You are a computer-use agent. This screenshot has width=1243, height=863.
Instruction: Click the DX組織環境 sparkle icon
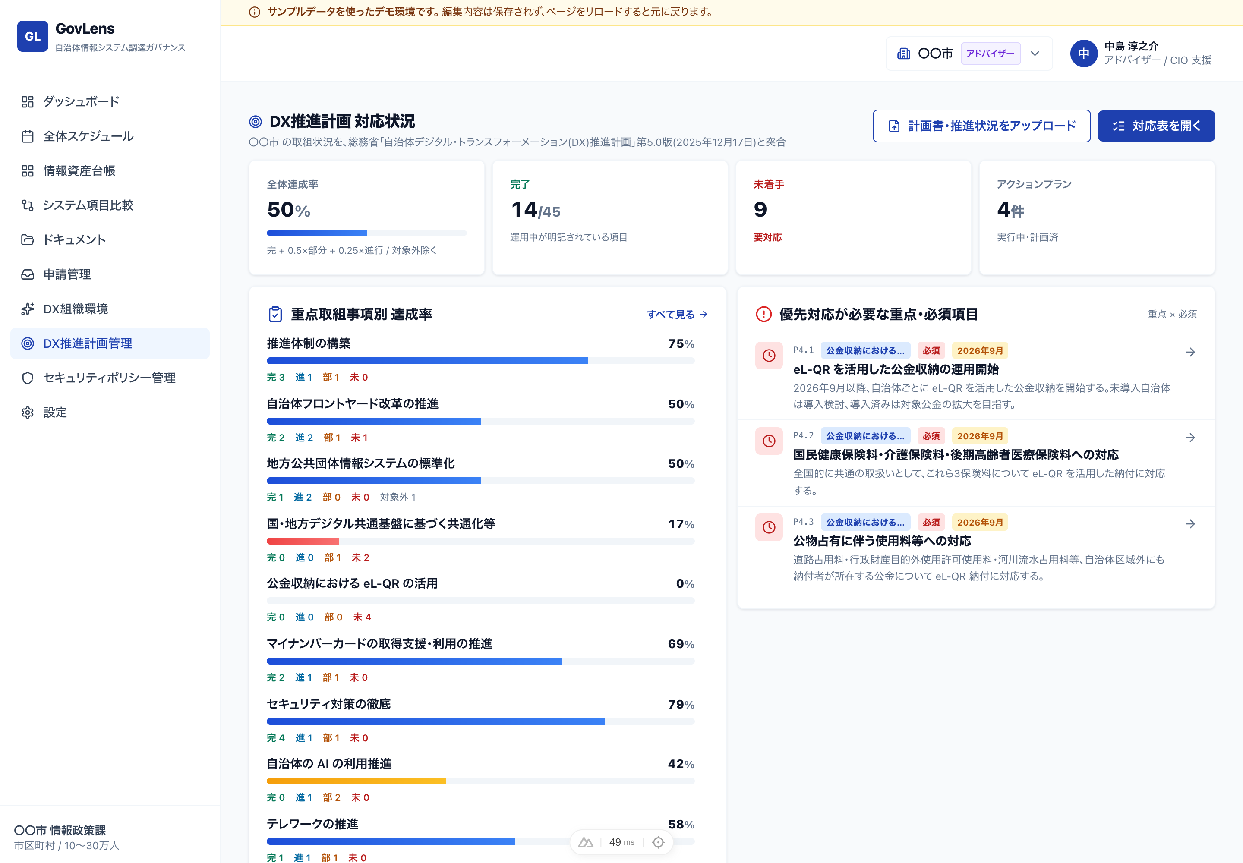pyautogui.click(x=28, y=309)
